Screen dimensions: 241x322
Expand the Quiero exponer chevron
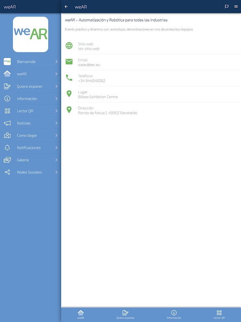pos(56,86)
